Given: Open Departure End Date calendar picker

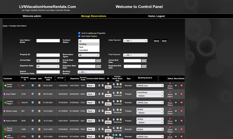Looking at the screenshot, I should 144,66.
